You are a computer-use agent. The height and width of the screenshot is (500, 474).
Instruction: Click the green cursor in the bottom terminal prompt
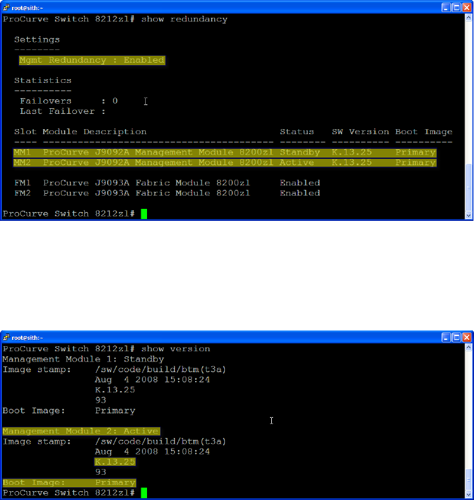click(144, 492)
